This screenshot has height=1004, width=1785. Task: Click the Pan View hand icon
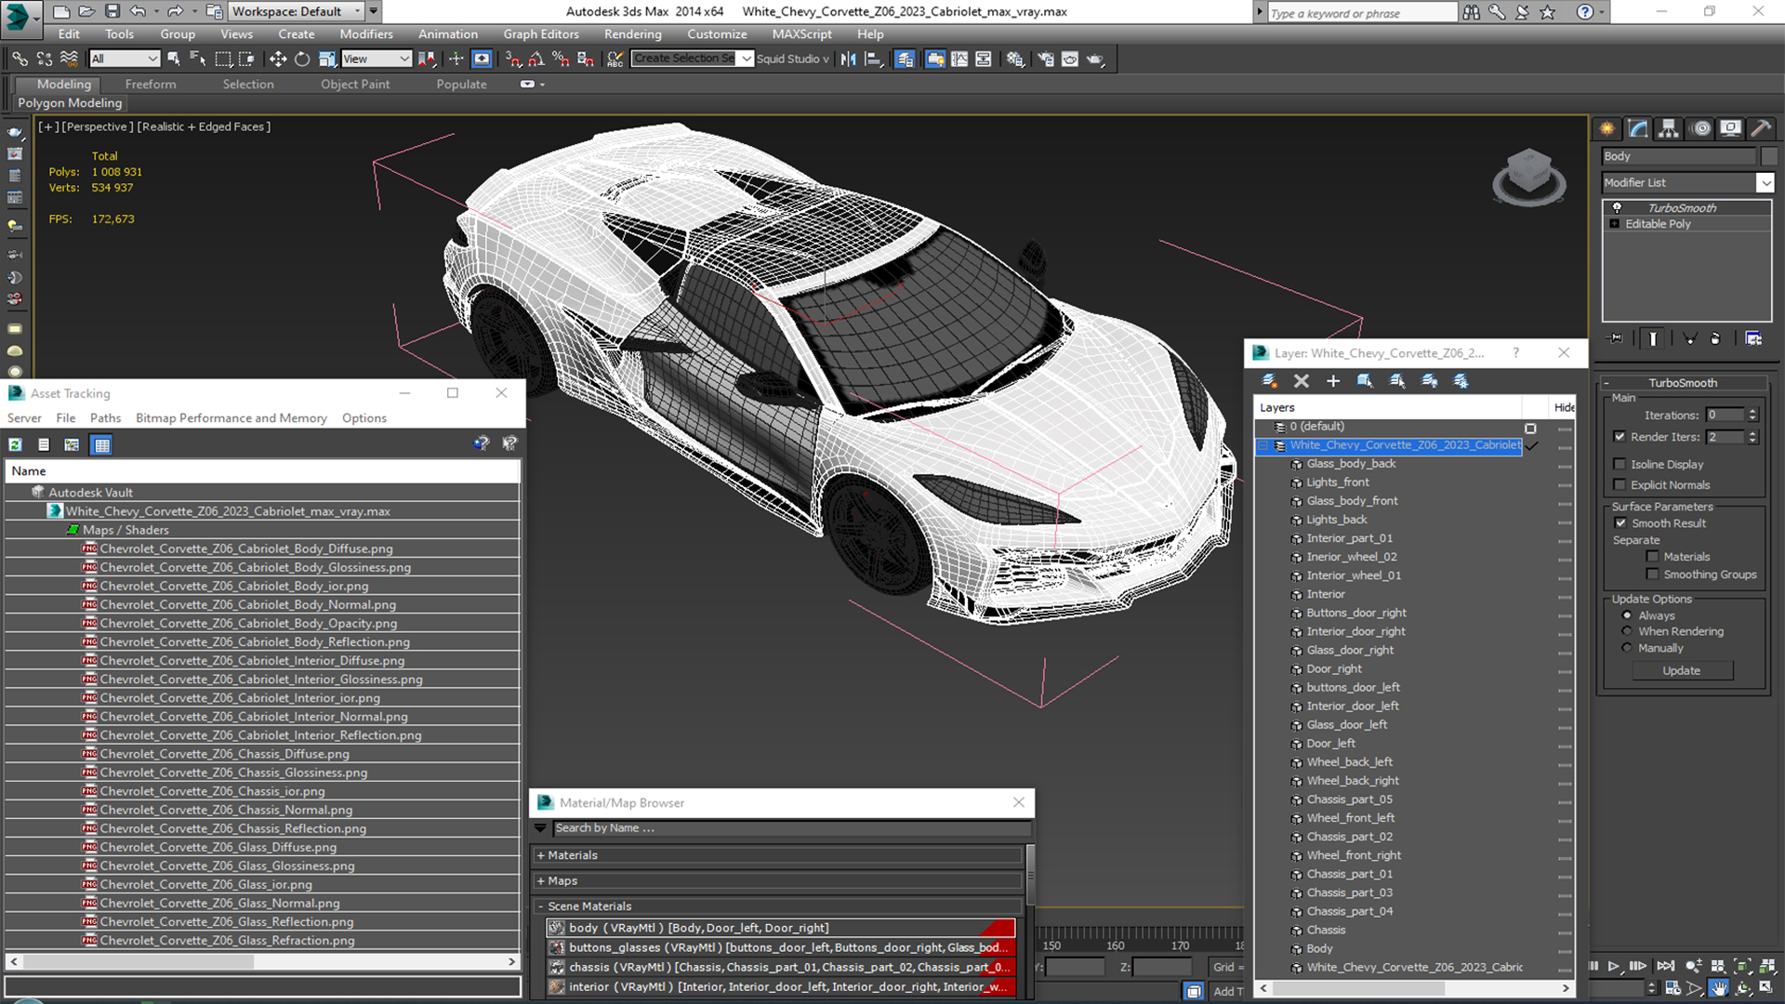pos(1719,988)
